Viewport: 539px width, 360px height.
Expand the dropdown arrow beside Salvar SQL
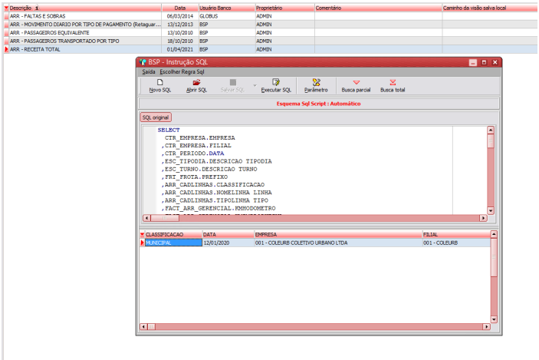(x=255, y=85)
